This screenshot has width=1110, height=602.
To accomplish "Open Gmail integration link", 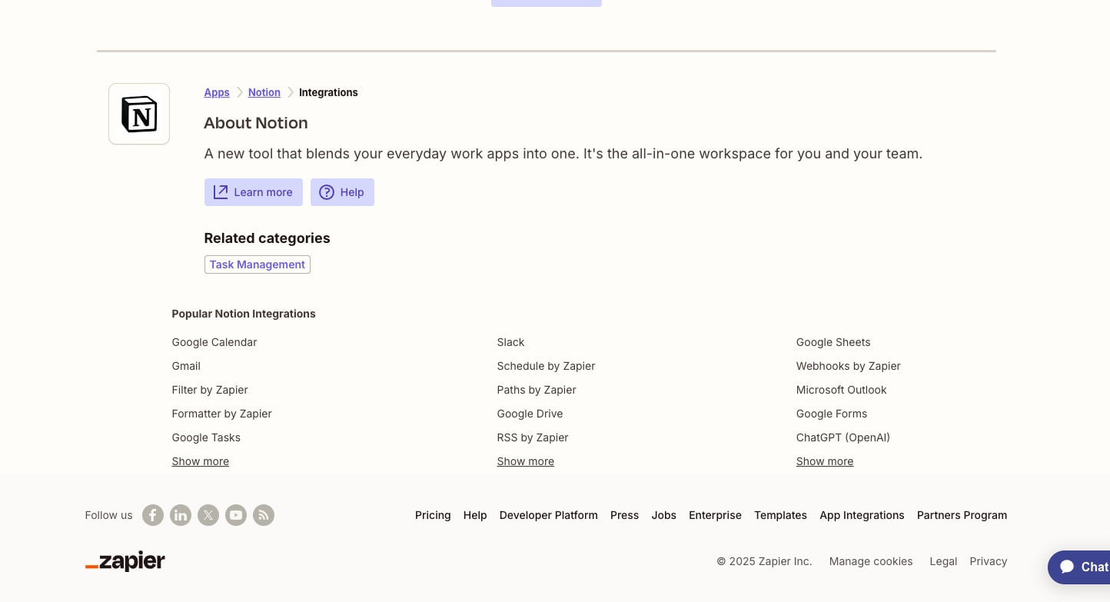I will (x=186, y=366).
